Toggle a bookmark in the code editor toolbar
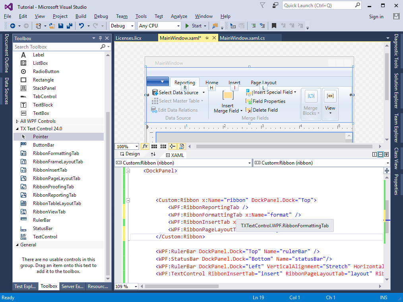The width and height of the screenshot is (403, 302). coord(273,25)
